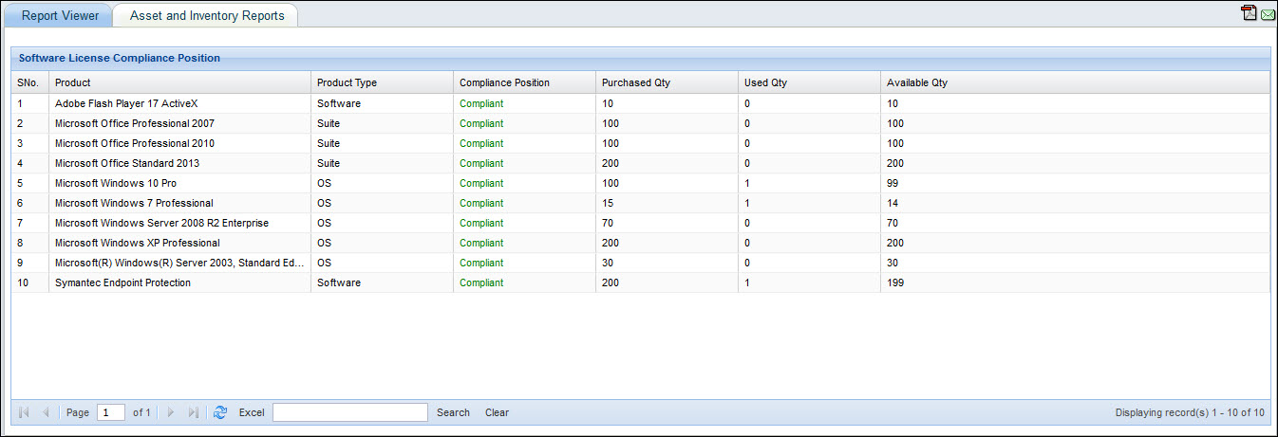
Task: Go to the next page arrow
Action: pos(171,412)
